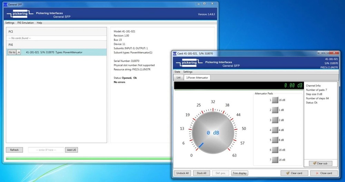Click the Clear sub button
The image size is (345, 182).
click(321, 163)
